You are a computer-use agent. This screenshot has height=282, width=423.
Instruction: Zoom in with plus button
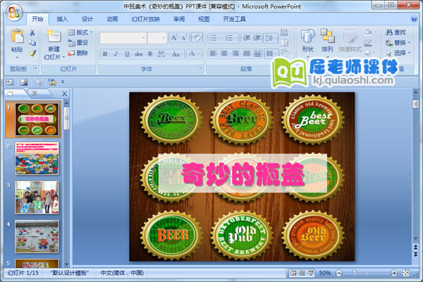click(x=394, y=273)
